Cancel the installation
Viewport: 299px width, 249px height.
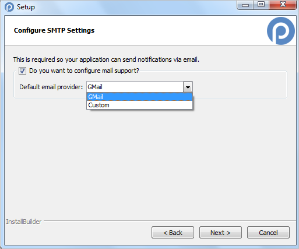coord(268,233)
